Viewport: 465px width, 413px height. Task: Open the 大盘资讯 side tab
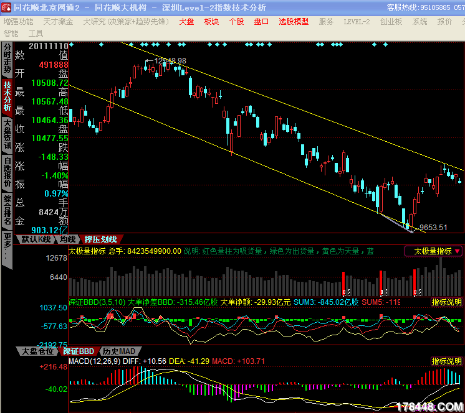(7, 134)
